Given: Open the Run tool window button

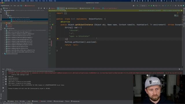Looking at the screenshot, I should point(4,101).
